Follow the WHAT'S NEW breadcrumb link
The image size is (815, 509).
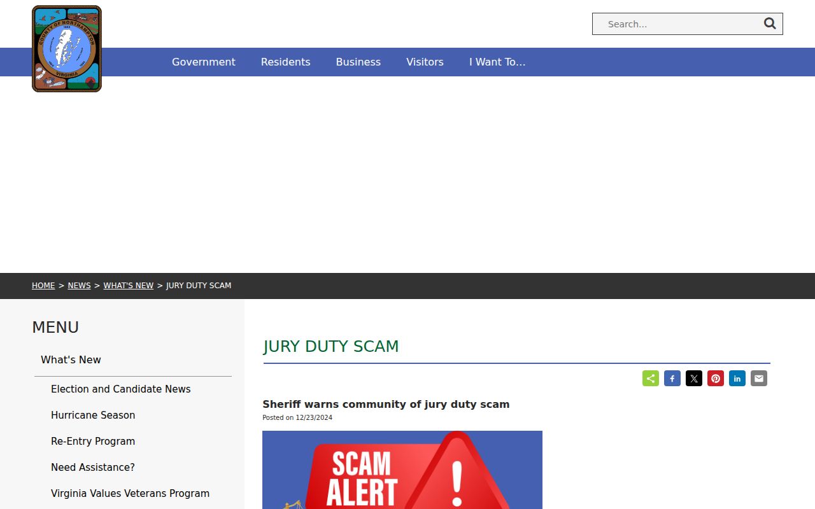point(129,286)
